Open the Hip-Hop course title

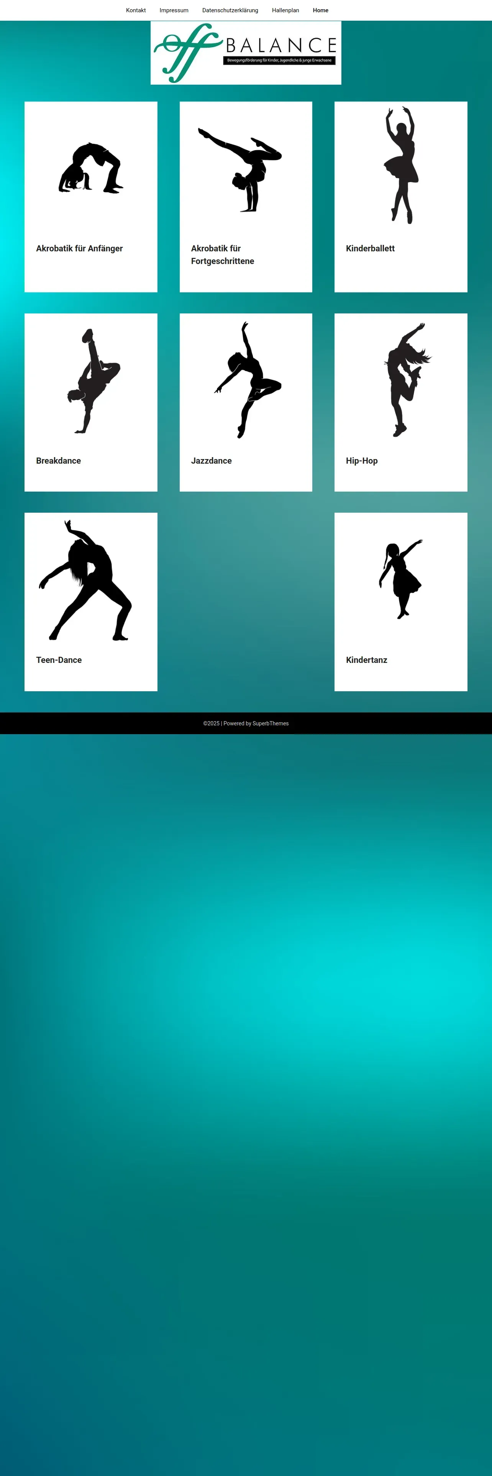point(361,461)
